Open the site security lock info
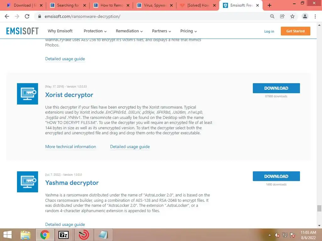 [40, 16]
